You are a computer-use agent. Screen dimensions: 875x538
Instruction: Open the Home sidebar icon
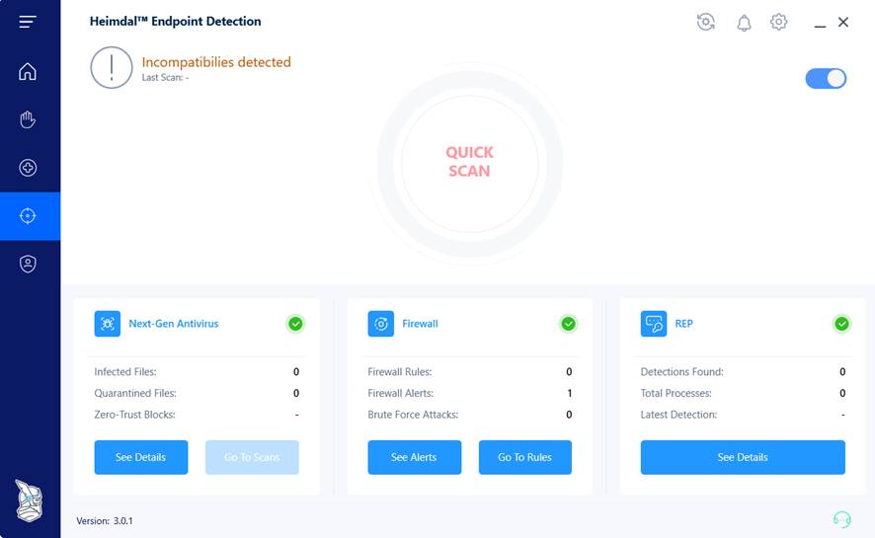coord(28,71)
